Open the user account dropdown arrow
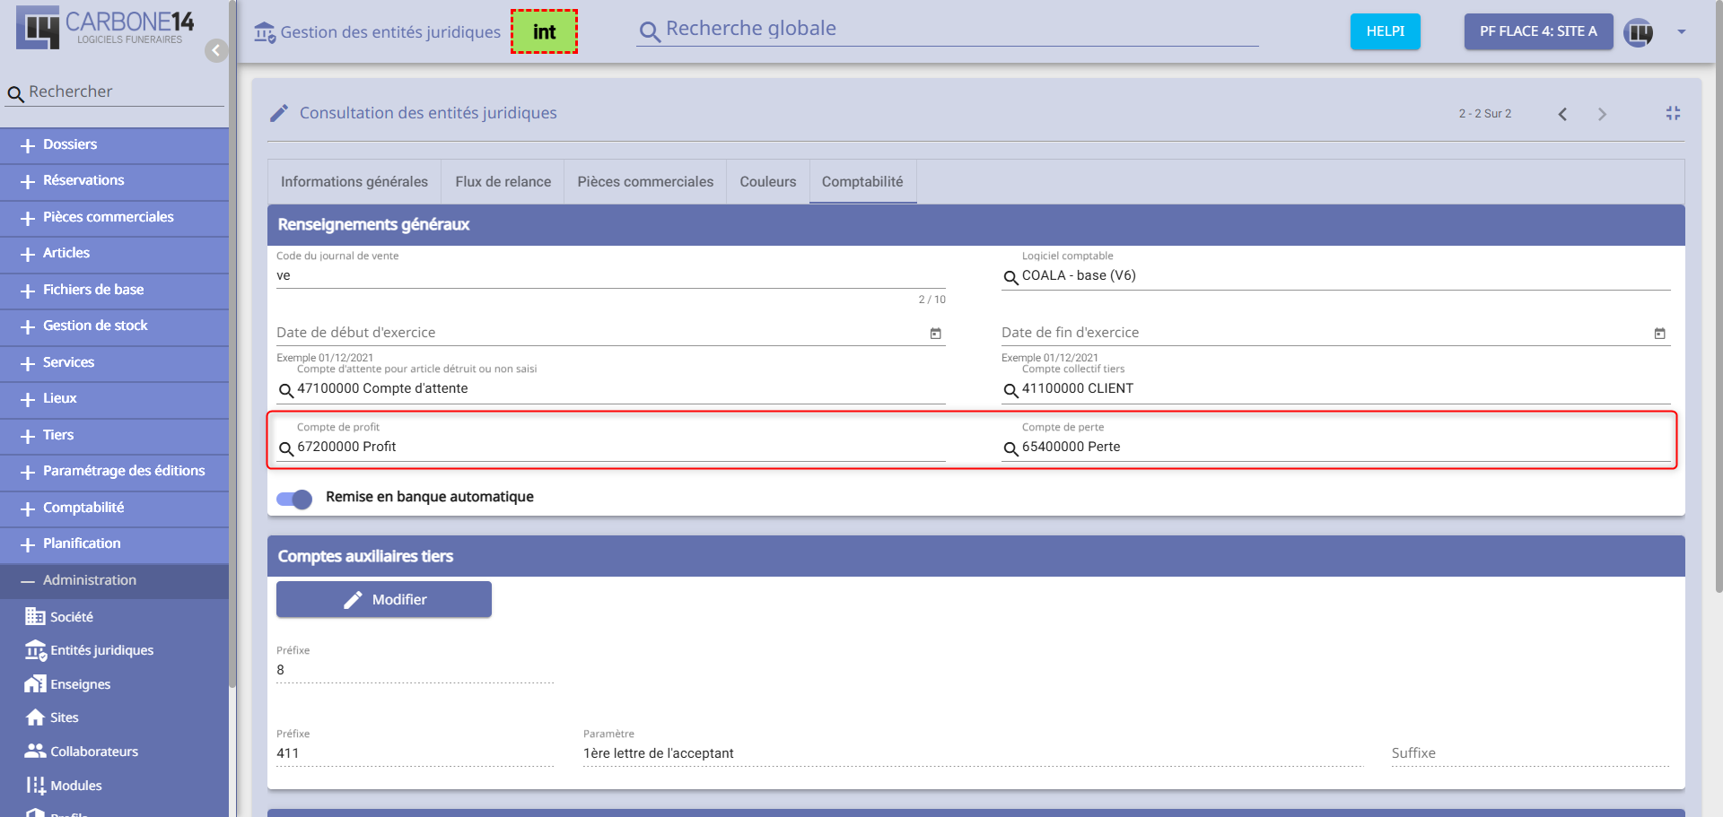 coord(1681,32)
